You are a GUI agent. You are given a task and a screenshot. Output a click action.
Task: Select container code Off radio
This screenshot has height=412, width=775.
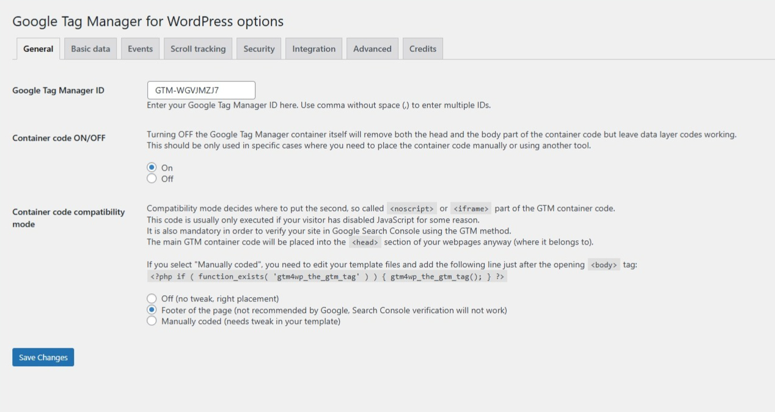click(152, 178)
